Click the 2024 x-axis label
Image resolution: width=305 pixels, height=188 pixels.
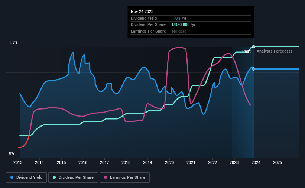256,162
